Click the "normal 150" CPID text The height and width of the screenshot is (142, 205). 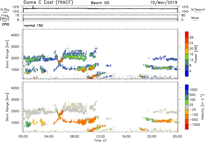(34, 25)
